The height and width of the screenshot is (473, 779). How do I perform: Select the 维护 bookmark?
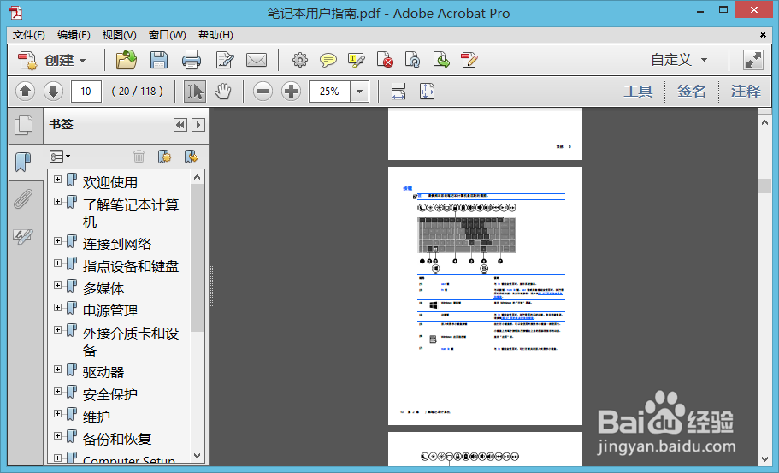click(97, 417)
